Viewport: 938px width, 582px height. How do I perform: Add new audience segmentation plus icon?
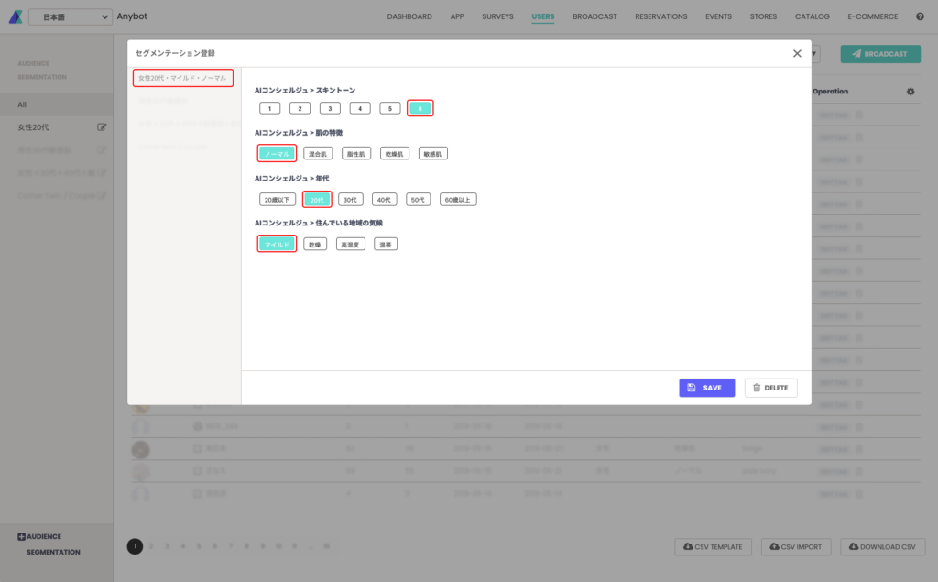tap(22, 536)
